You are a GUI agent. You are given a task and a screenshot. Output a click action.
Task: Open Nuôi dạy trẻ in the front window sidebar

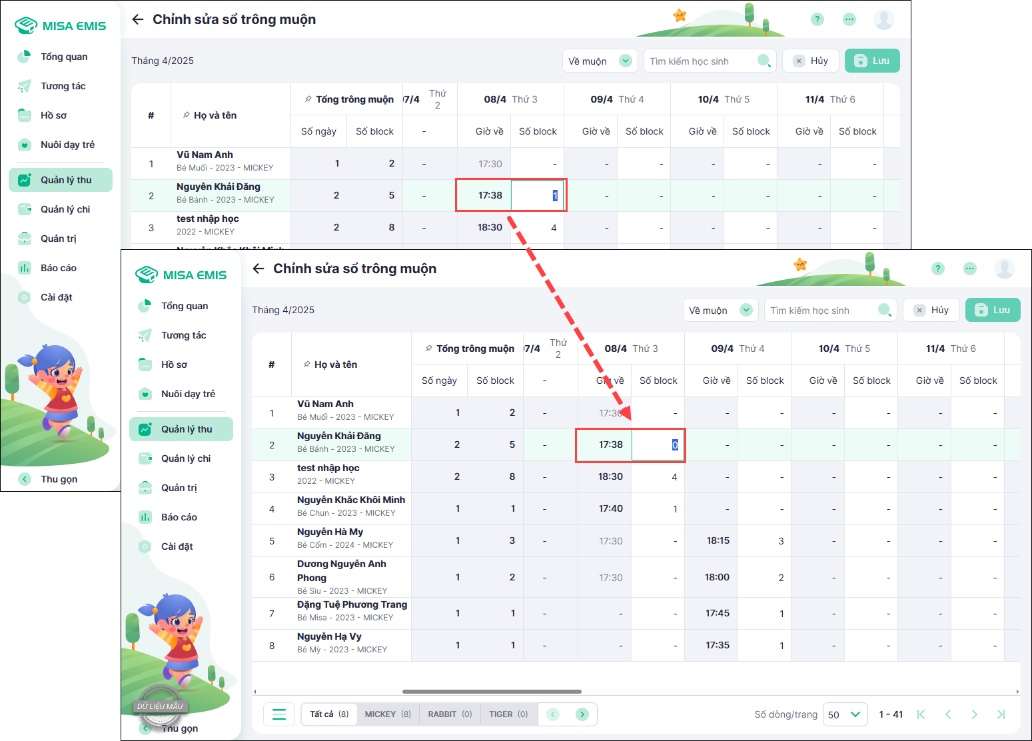tap(181, 394)
